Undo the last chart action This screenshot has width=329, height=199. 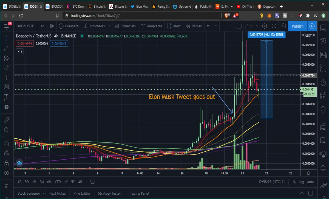coord(208,26)
